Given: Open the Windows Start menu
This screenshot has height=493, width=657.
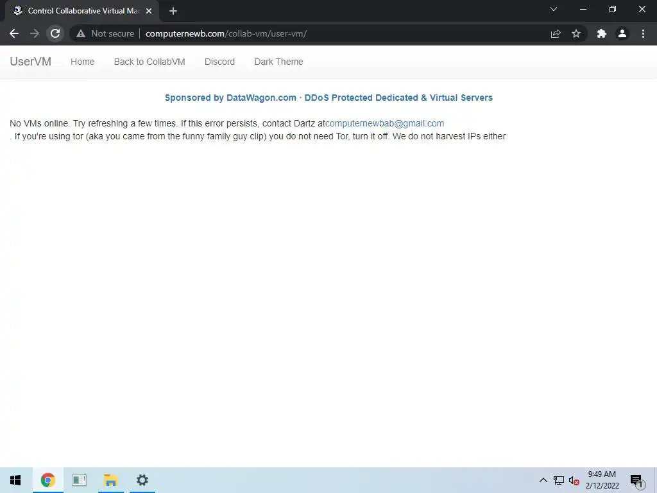Looking at the screenshot, I should [x=15, y=480].
